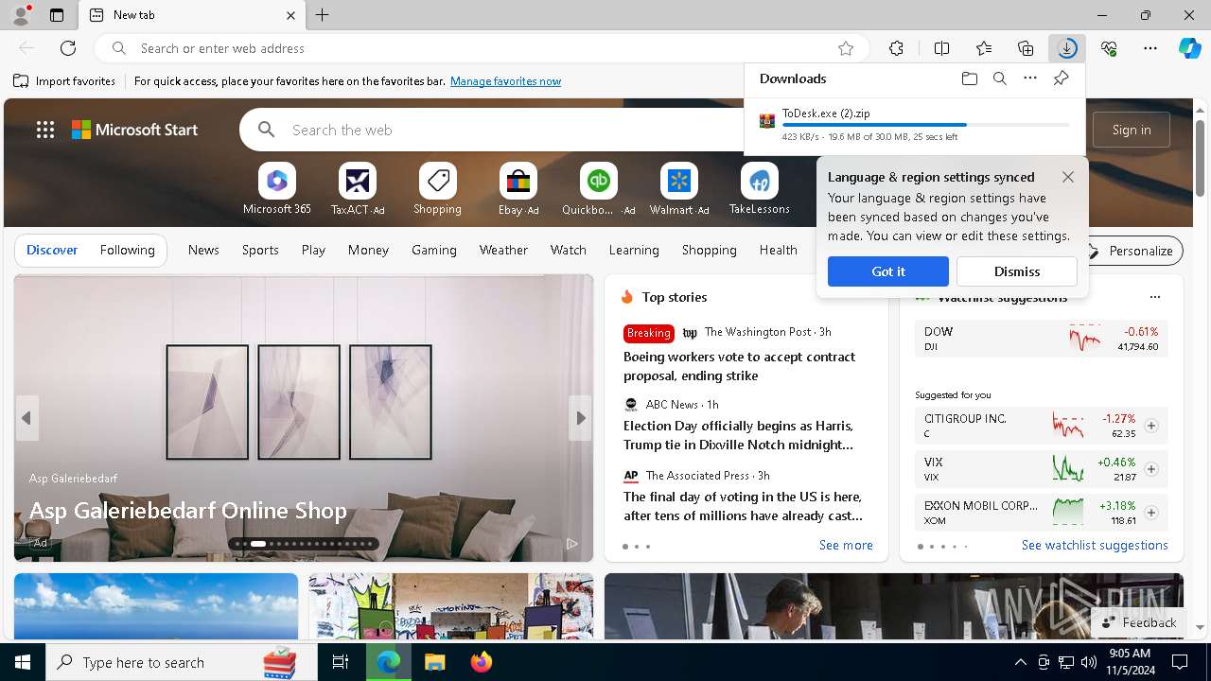Add CITIGROUP INC. to watchlist
This screenshot has height=681, width=1211.
1151,426
